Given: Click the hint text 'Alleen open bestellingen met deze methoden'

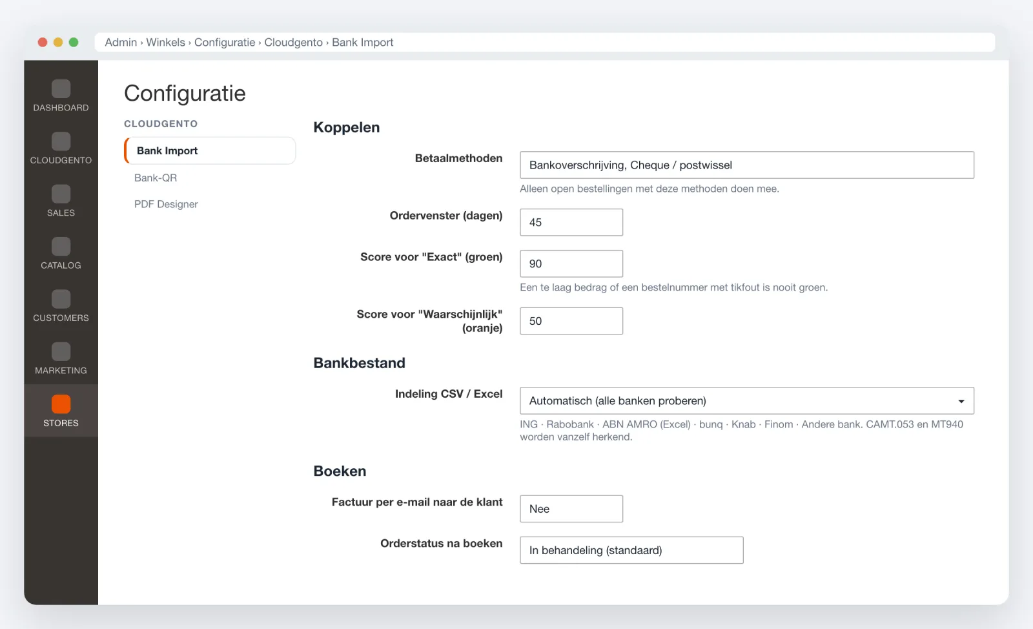Looking at the screenshot, I should pos(649,189).
